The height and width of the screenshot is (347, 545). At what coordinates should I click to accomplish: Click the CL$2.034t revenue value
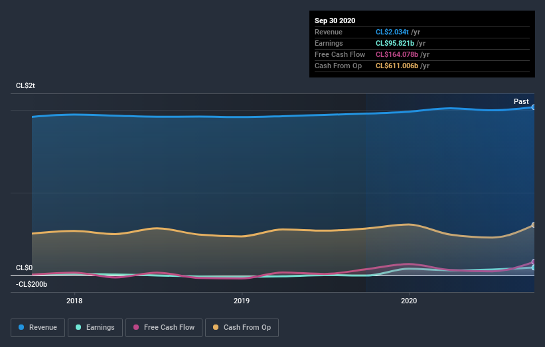pyautogui.click(x=392, y=32)
